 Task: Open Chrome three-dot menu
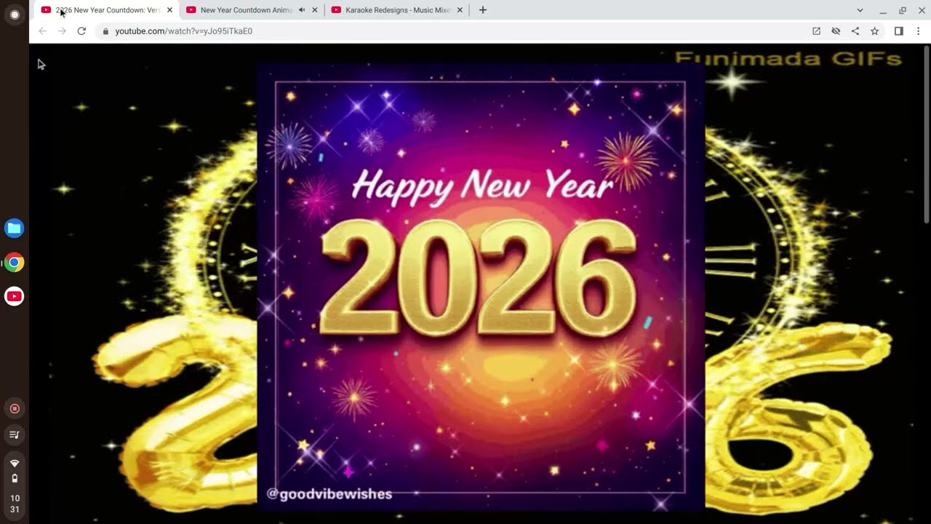coord(919,31)
